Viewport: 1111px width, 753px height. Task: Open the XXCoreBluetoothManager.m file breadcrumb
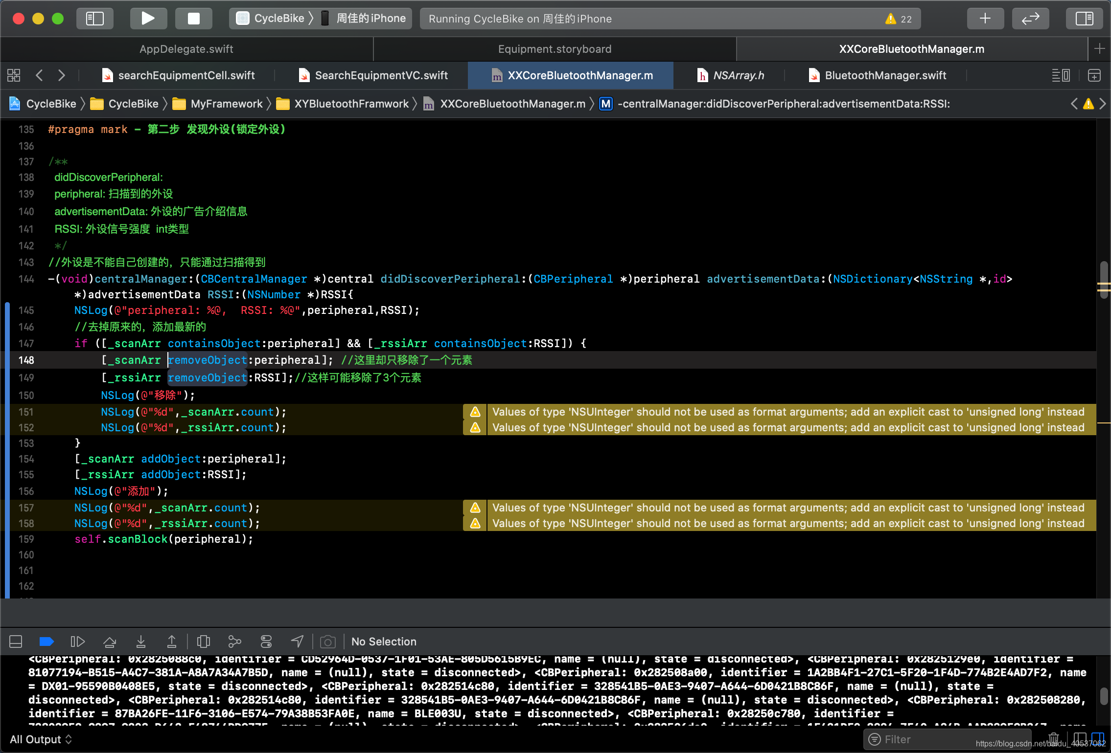[x=504, y=104]
